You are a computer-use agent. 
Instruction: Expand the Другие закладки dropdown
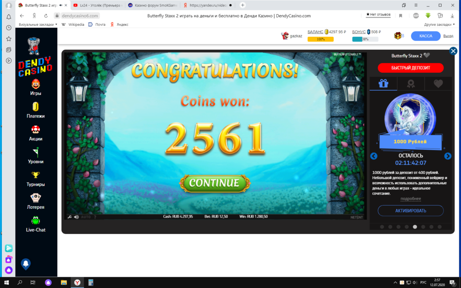point(439,25)
